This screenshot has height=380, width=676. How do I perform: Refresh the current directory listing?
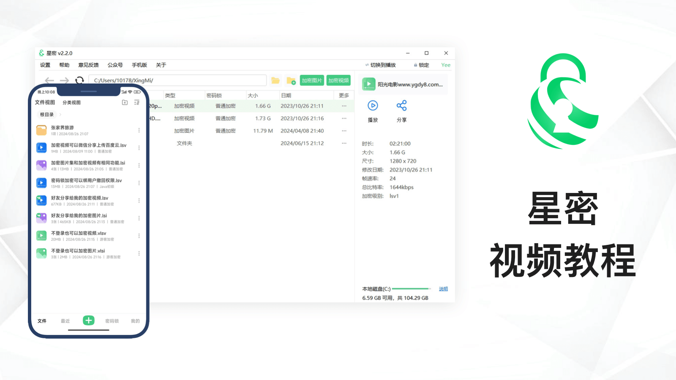pos(79,80)
